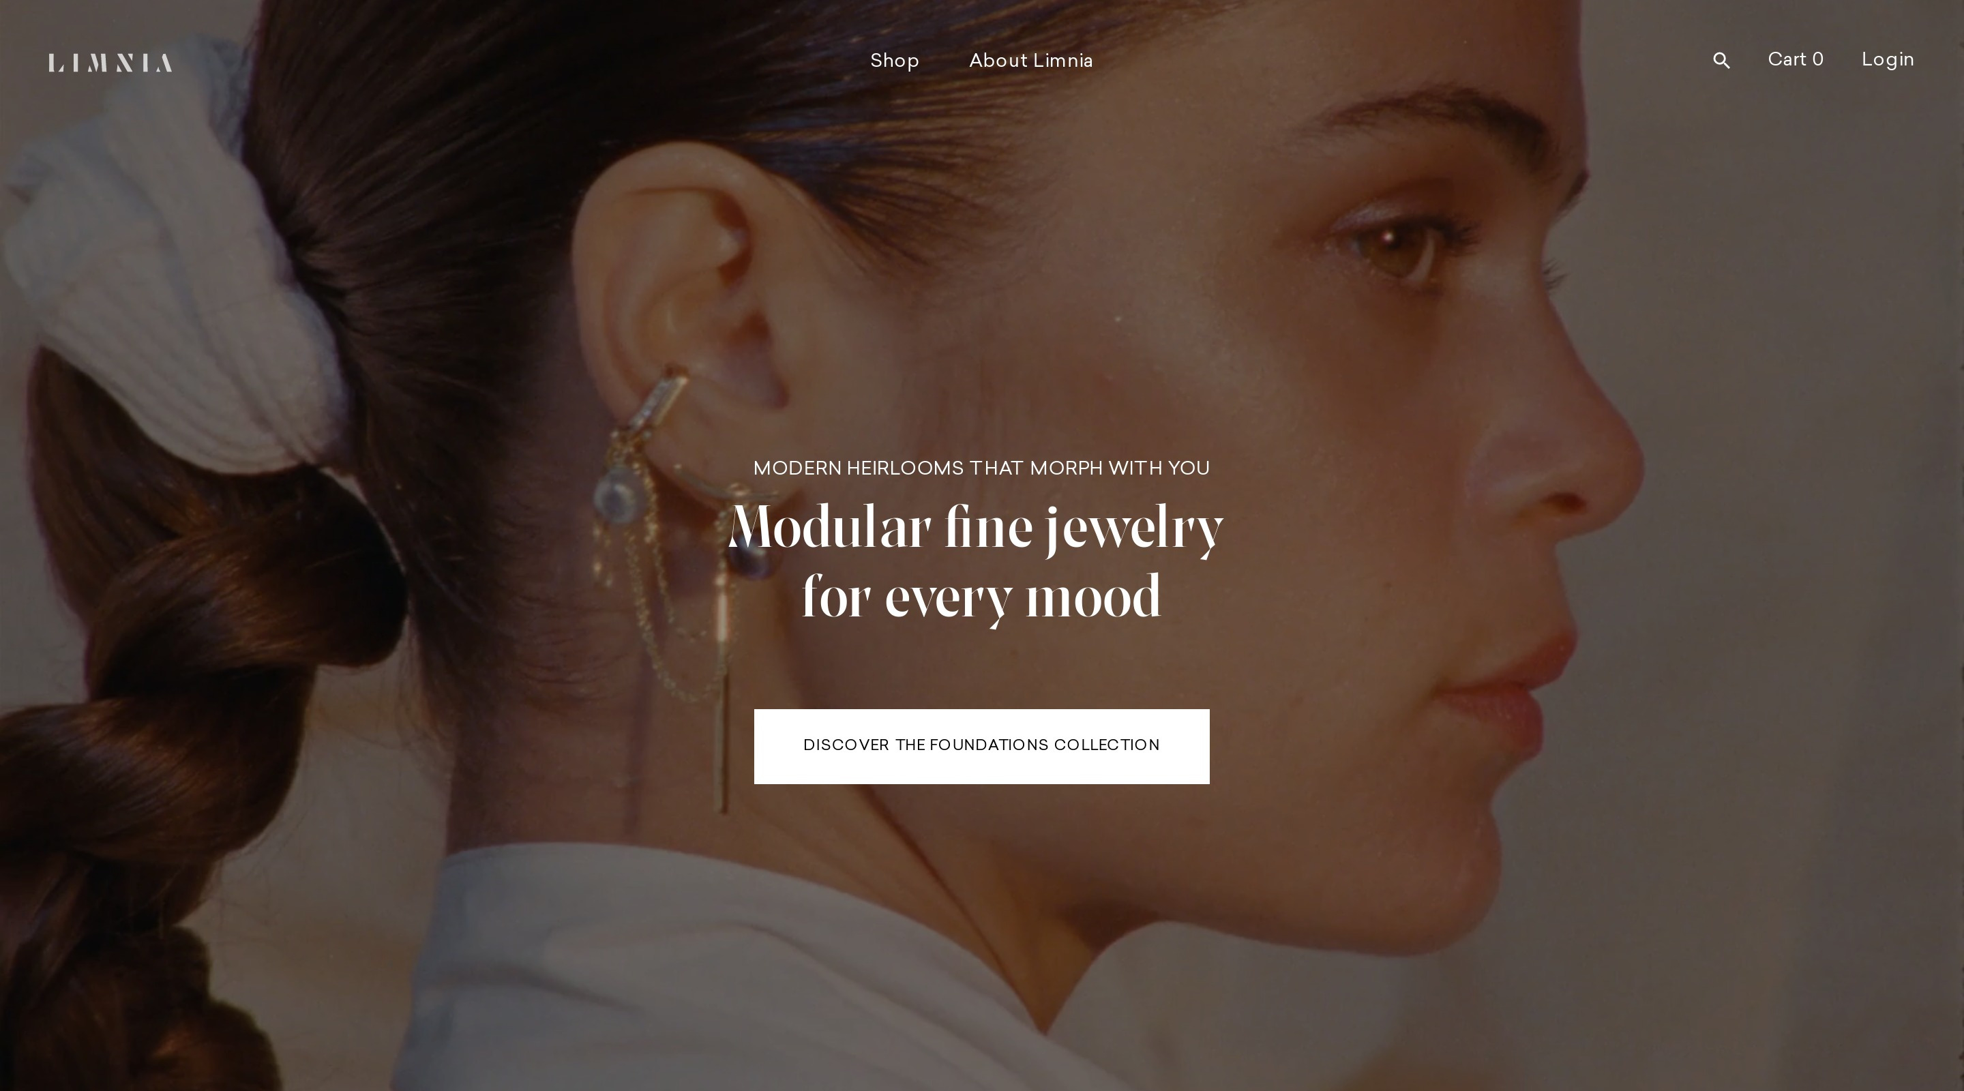View the Cart
1964x1091 pixels.
coord(1795,59)
